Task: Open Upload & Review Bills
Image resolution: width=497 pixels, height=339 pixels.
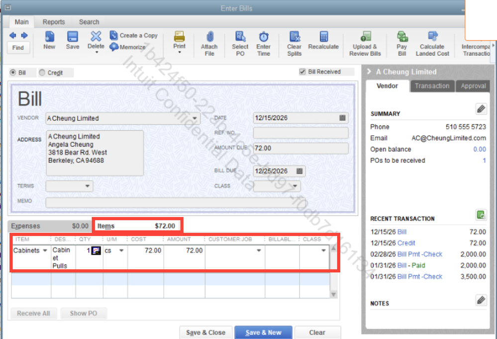Action: click(365, 44)
